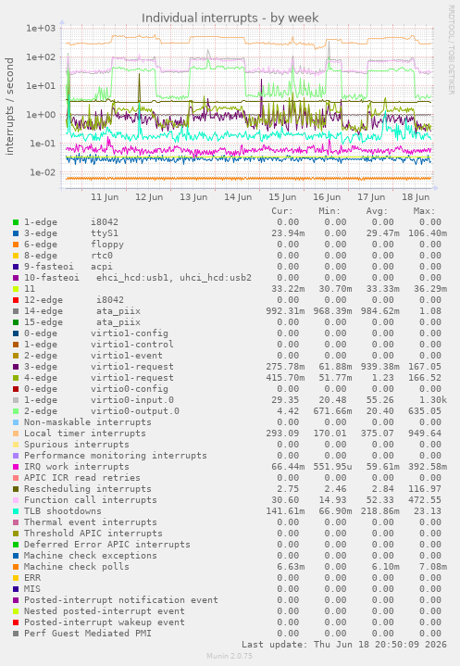Click the '4-edge virtio1-request' legend label
Image resolution: width=460 pixels, height=666 pixels.
(99, 378)
